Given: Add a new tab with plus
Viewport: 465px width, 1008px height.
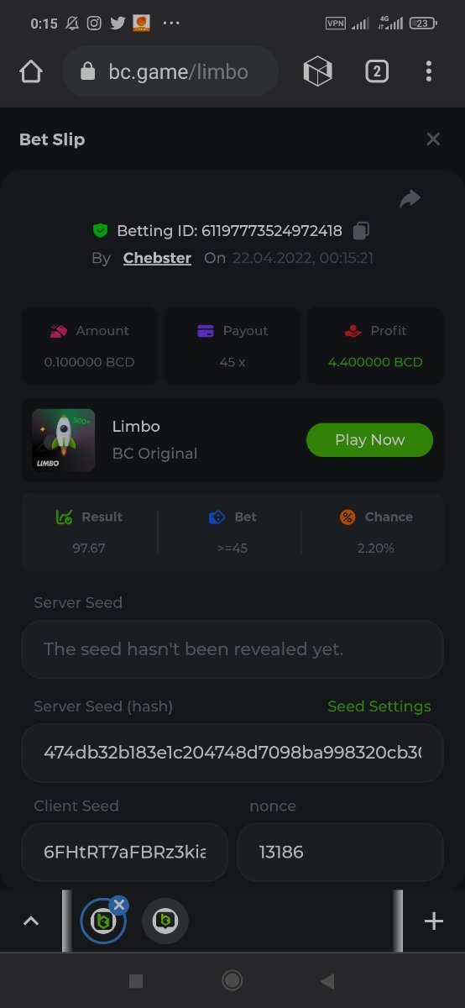Looking at the screenshot, I should point(434,921).
